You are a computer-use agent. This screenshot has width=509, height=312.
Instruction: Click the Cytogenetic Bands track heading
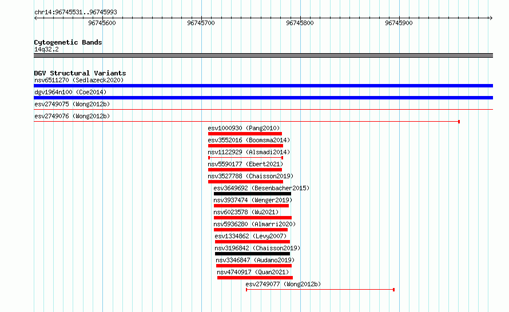point(68,42)
